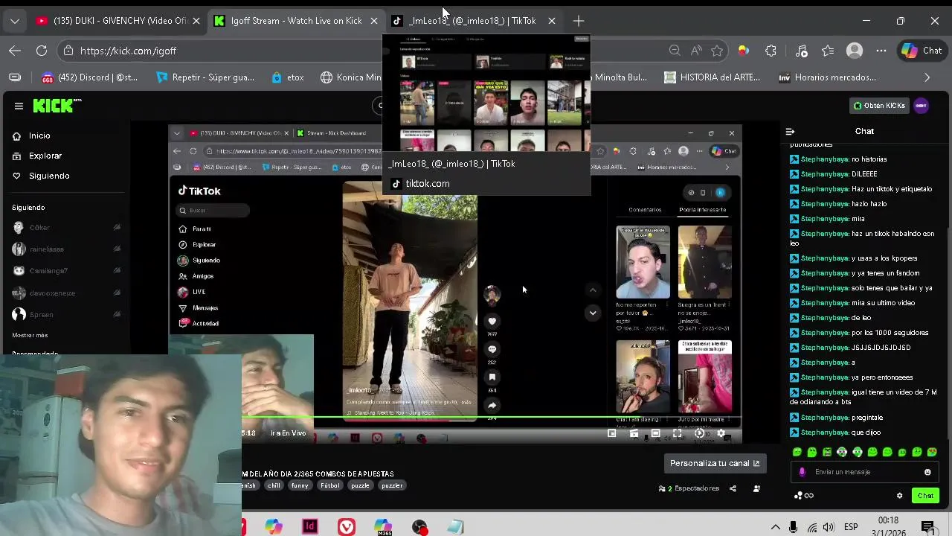Screen dimensions: 952x536
Task: Open the tab search chevron at the tab bar start
Action: point(14,21)
